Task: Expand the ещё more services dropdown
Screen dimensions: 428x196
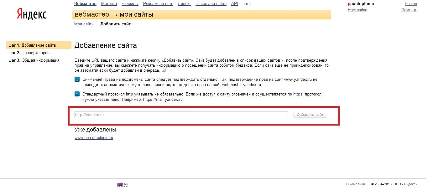Action: pos(247,4)
